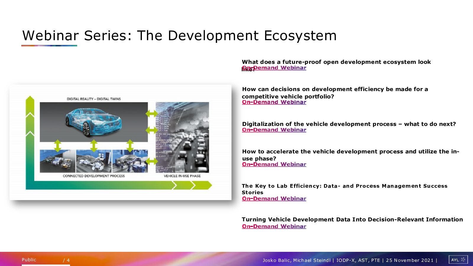Click the slide title Webinar Series text

[x=179, y=36]
